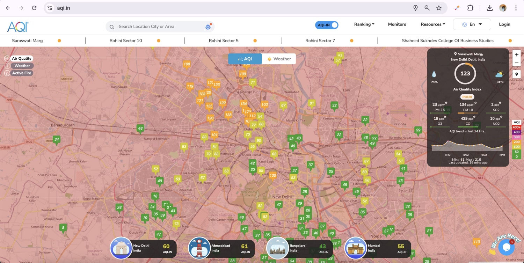Click the Last updated 16 mins ago text
Screen dimensions: 524x263
(468, 163)
